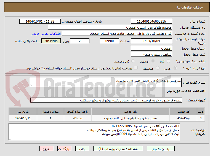Click the اطلاعات خدمات مورد نیاز heading
The width and height of the screenshot is (210, 156).
tap(186, 91)
